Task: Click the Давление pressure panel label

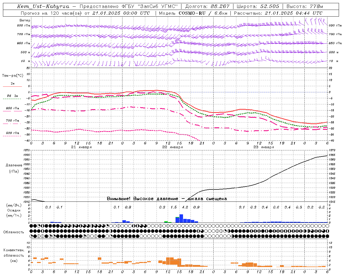Action: point(14,165)
